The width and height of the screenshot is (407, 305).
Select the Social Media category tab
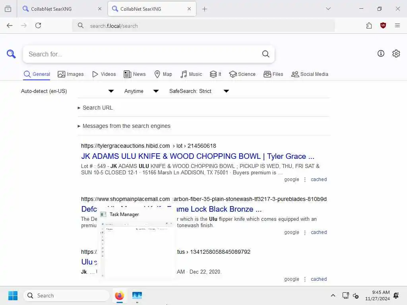click(x=310, y=74)
